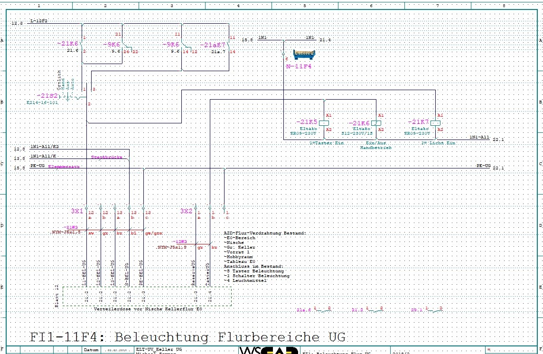Click the '-1 Schalter Beleuchtung' note line
The width and height of the screenshot is (543, 354).
(257, 276)
